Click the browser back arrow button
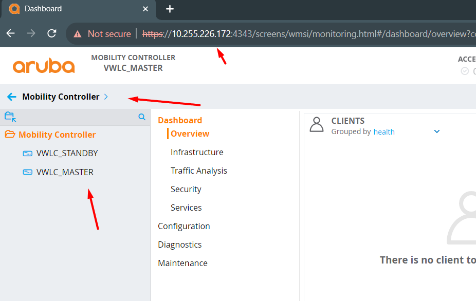The height and width of the screenshot is (301, 476). coord(11,33)
